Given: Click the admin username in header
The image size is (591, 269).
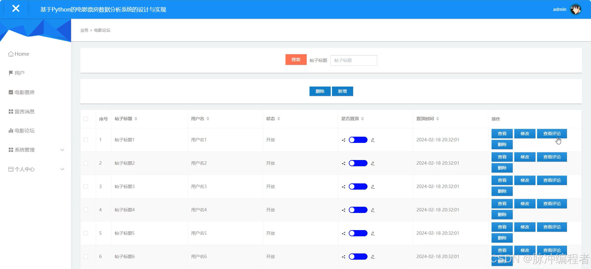Looking at the screenshot, I should (x=560, y=9).
